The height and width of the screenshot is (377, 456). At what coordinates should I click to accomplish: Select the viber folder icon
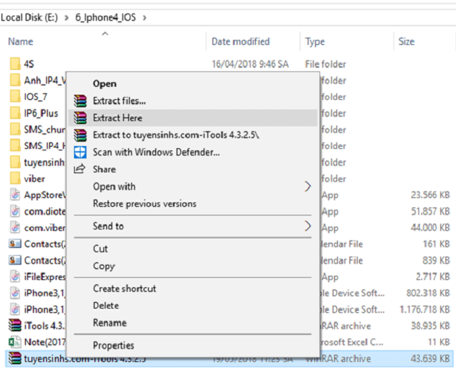click(15, 178)
